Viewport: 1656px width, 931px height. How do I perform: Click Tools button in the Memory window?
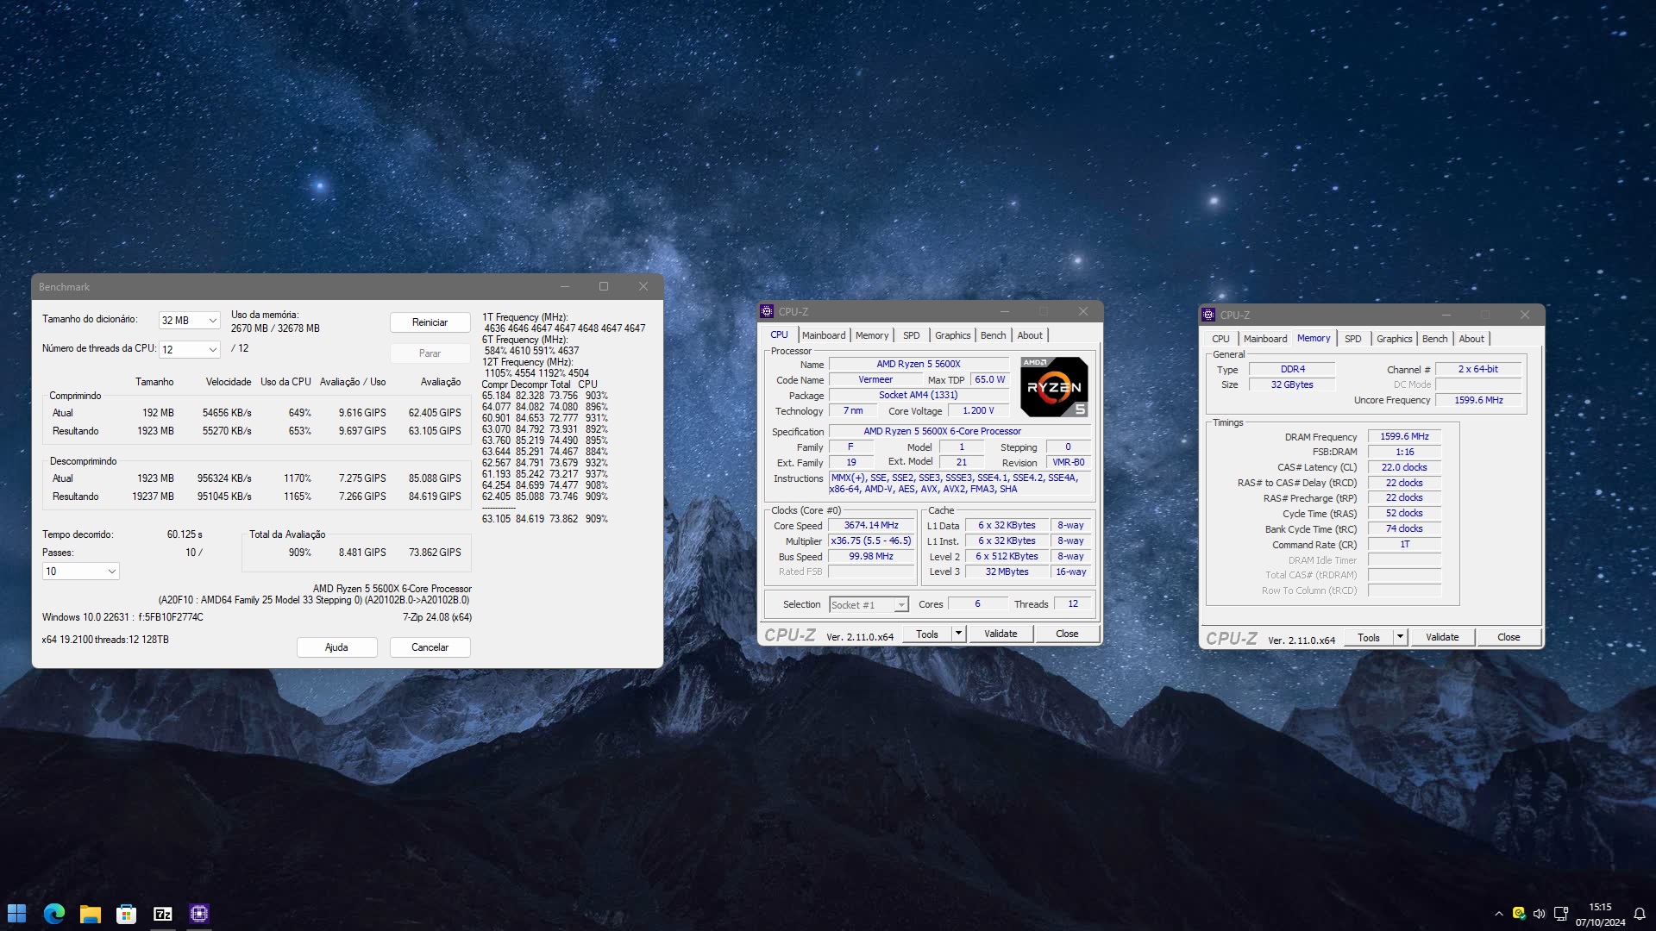coord(1369,637)
